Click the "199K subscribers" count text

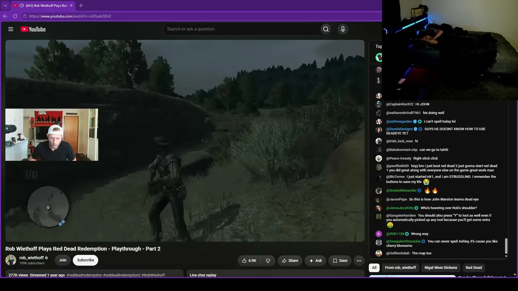tap(32, 264)
